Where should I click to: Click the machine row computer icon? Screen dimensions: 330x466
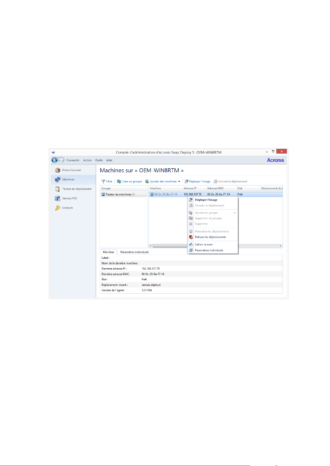tap(152, 194)
